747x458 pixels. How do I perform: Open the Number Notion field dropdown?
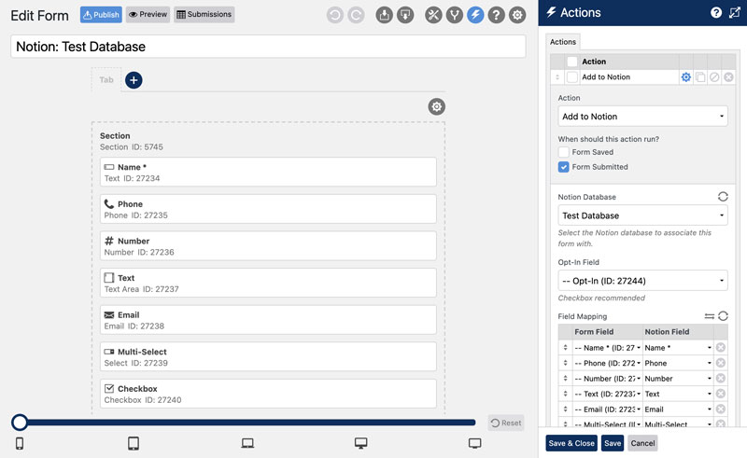pyautogui.click(x=678, y=379)
